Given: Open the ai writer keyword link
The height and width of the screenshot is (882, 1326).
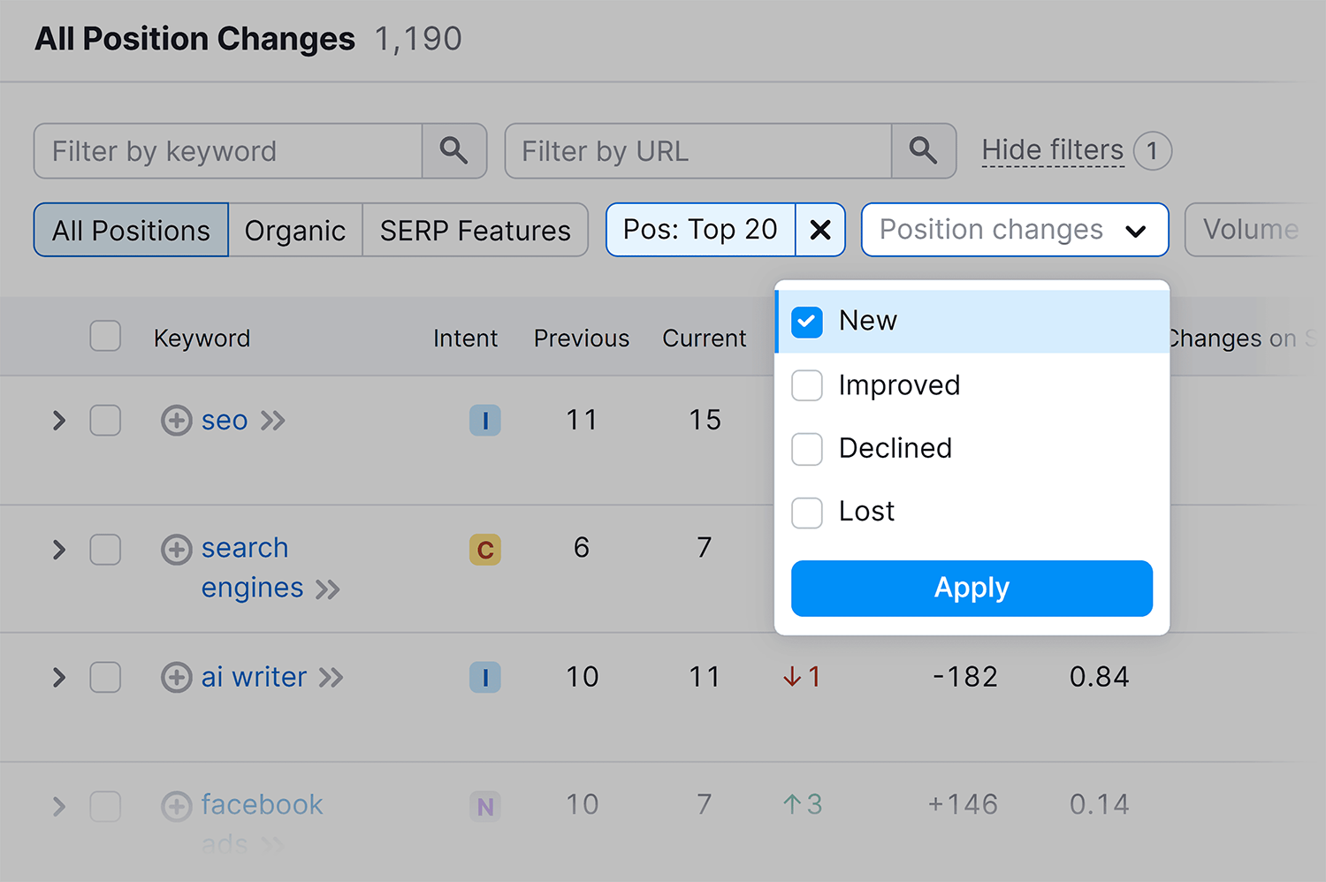Looking at the screenshot, I should [x=254, y=677].
